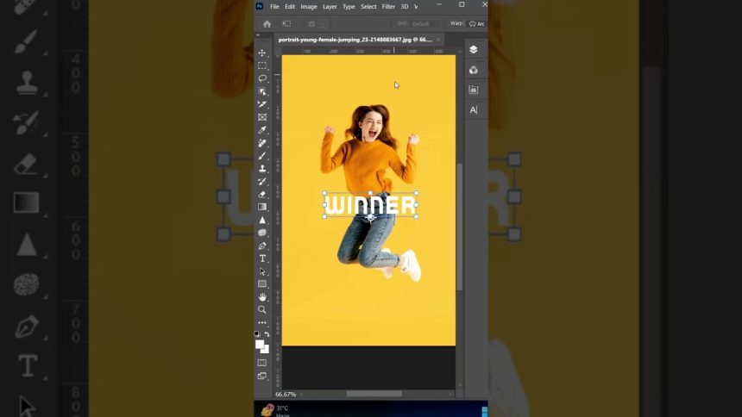This screenshot has width=742, height=417.
Task: Click the horizontal scrollbar right arrow
Action: point(450,394)
